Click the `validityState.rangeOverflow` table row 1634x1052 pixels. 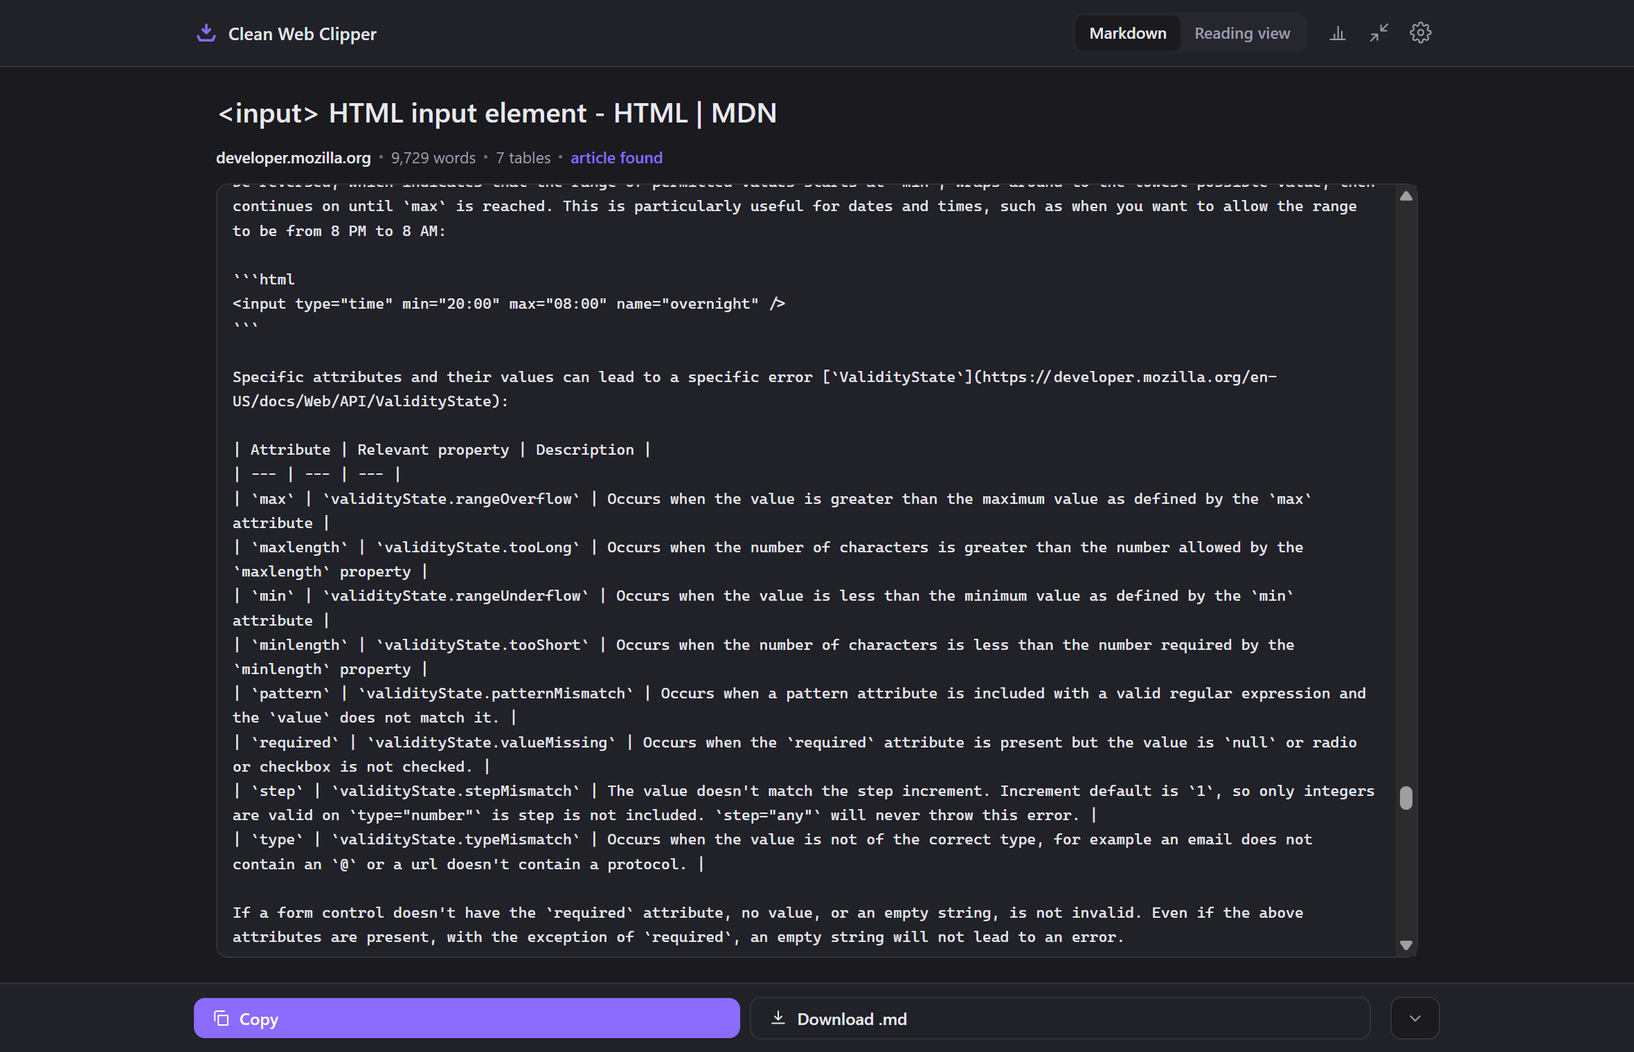[x=772, y=510]
